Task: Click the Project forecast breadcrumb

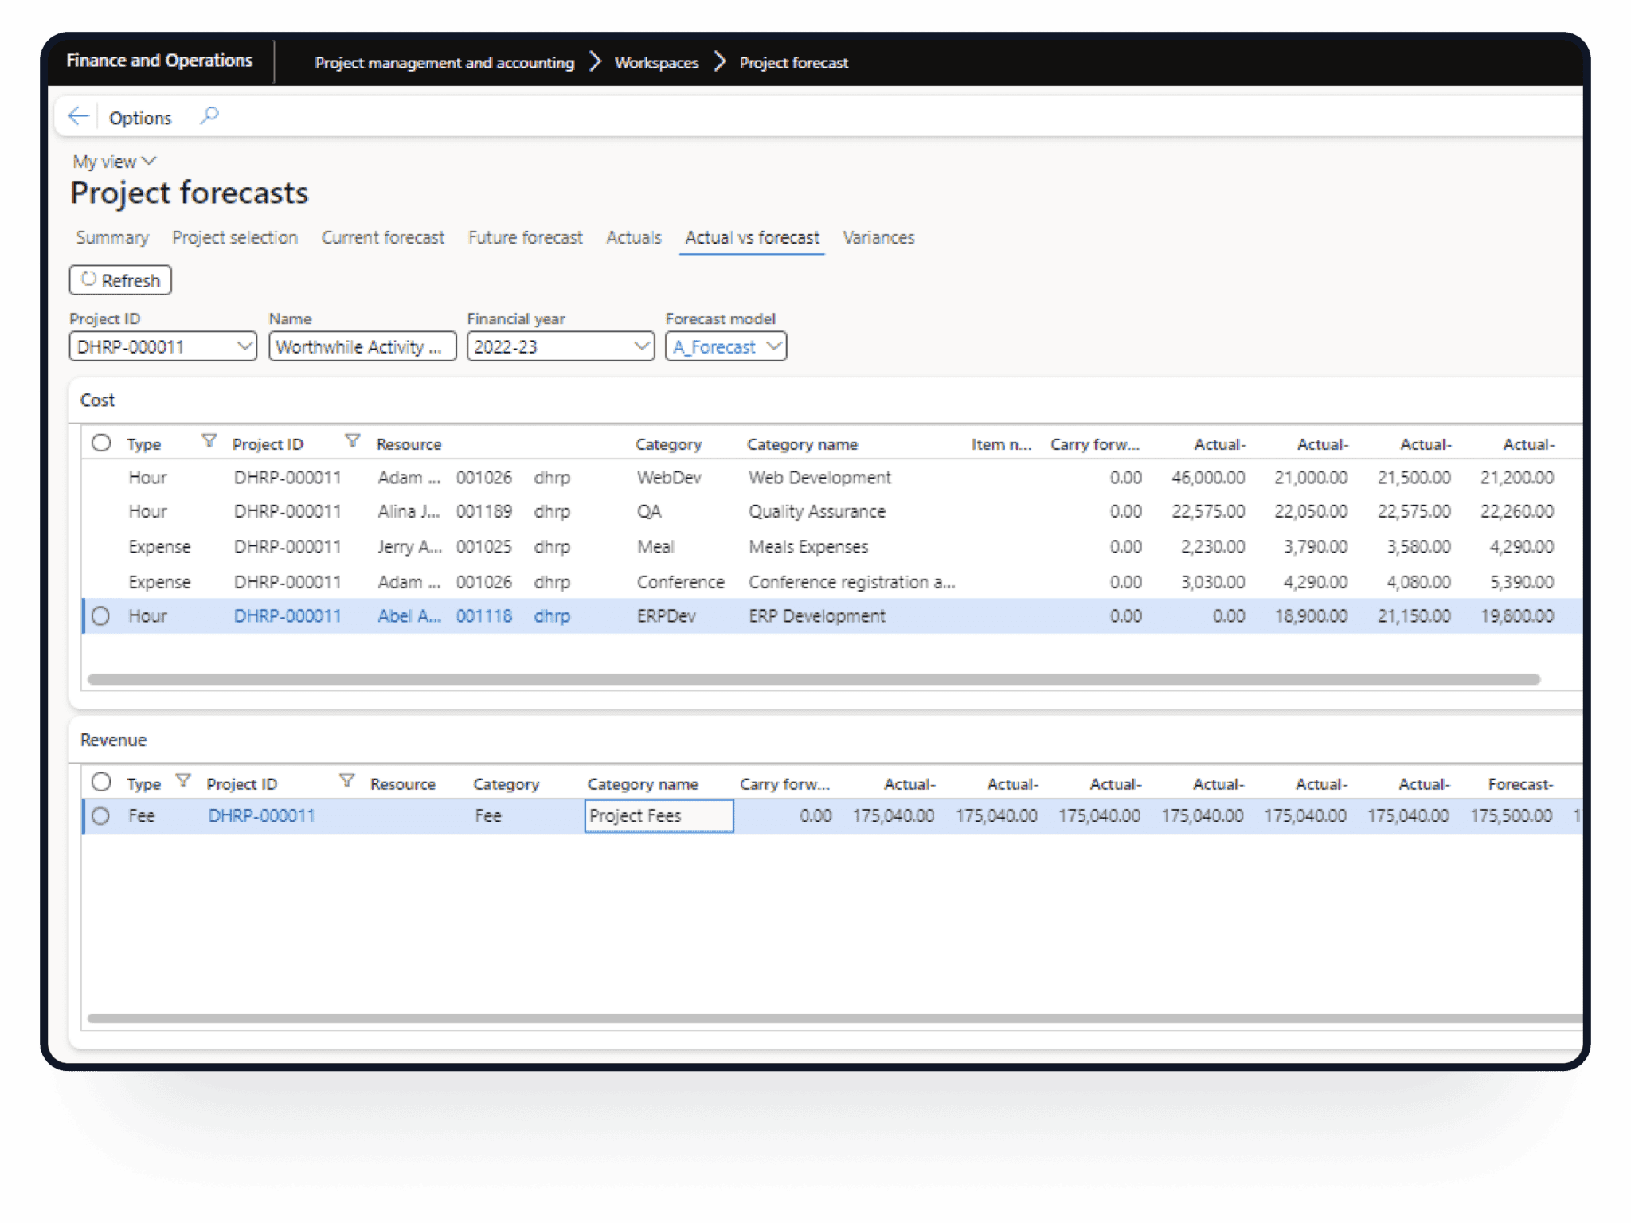Action: pyautogui.click(x=794, y=62)
